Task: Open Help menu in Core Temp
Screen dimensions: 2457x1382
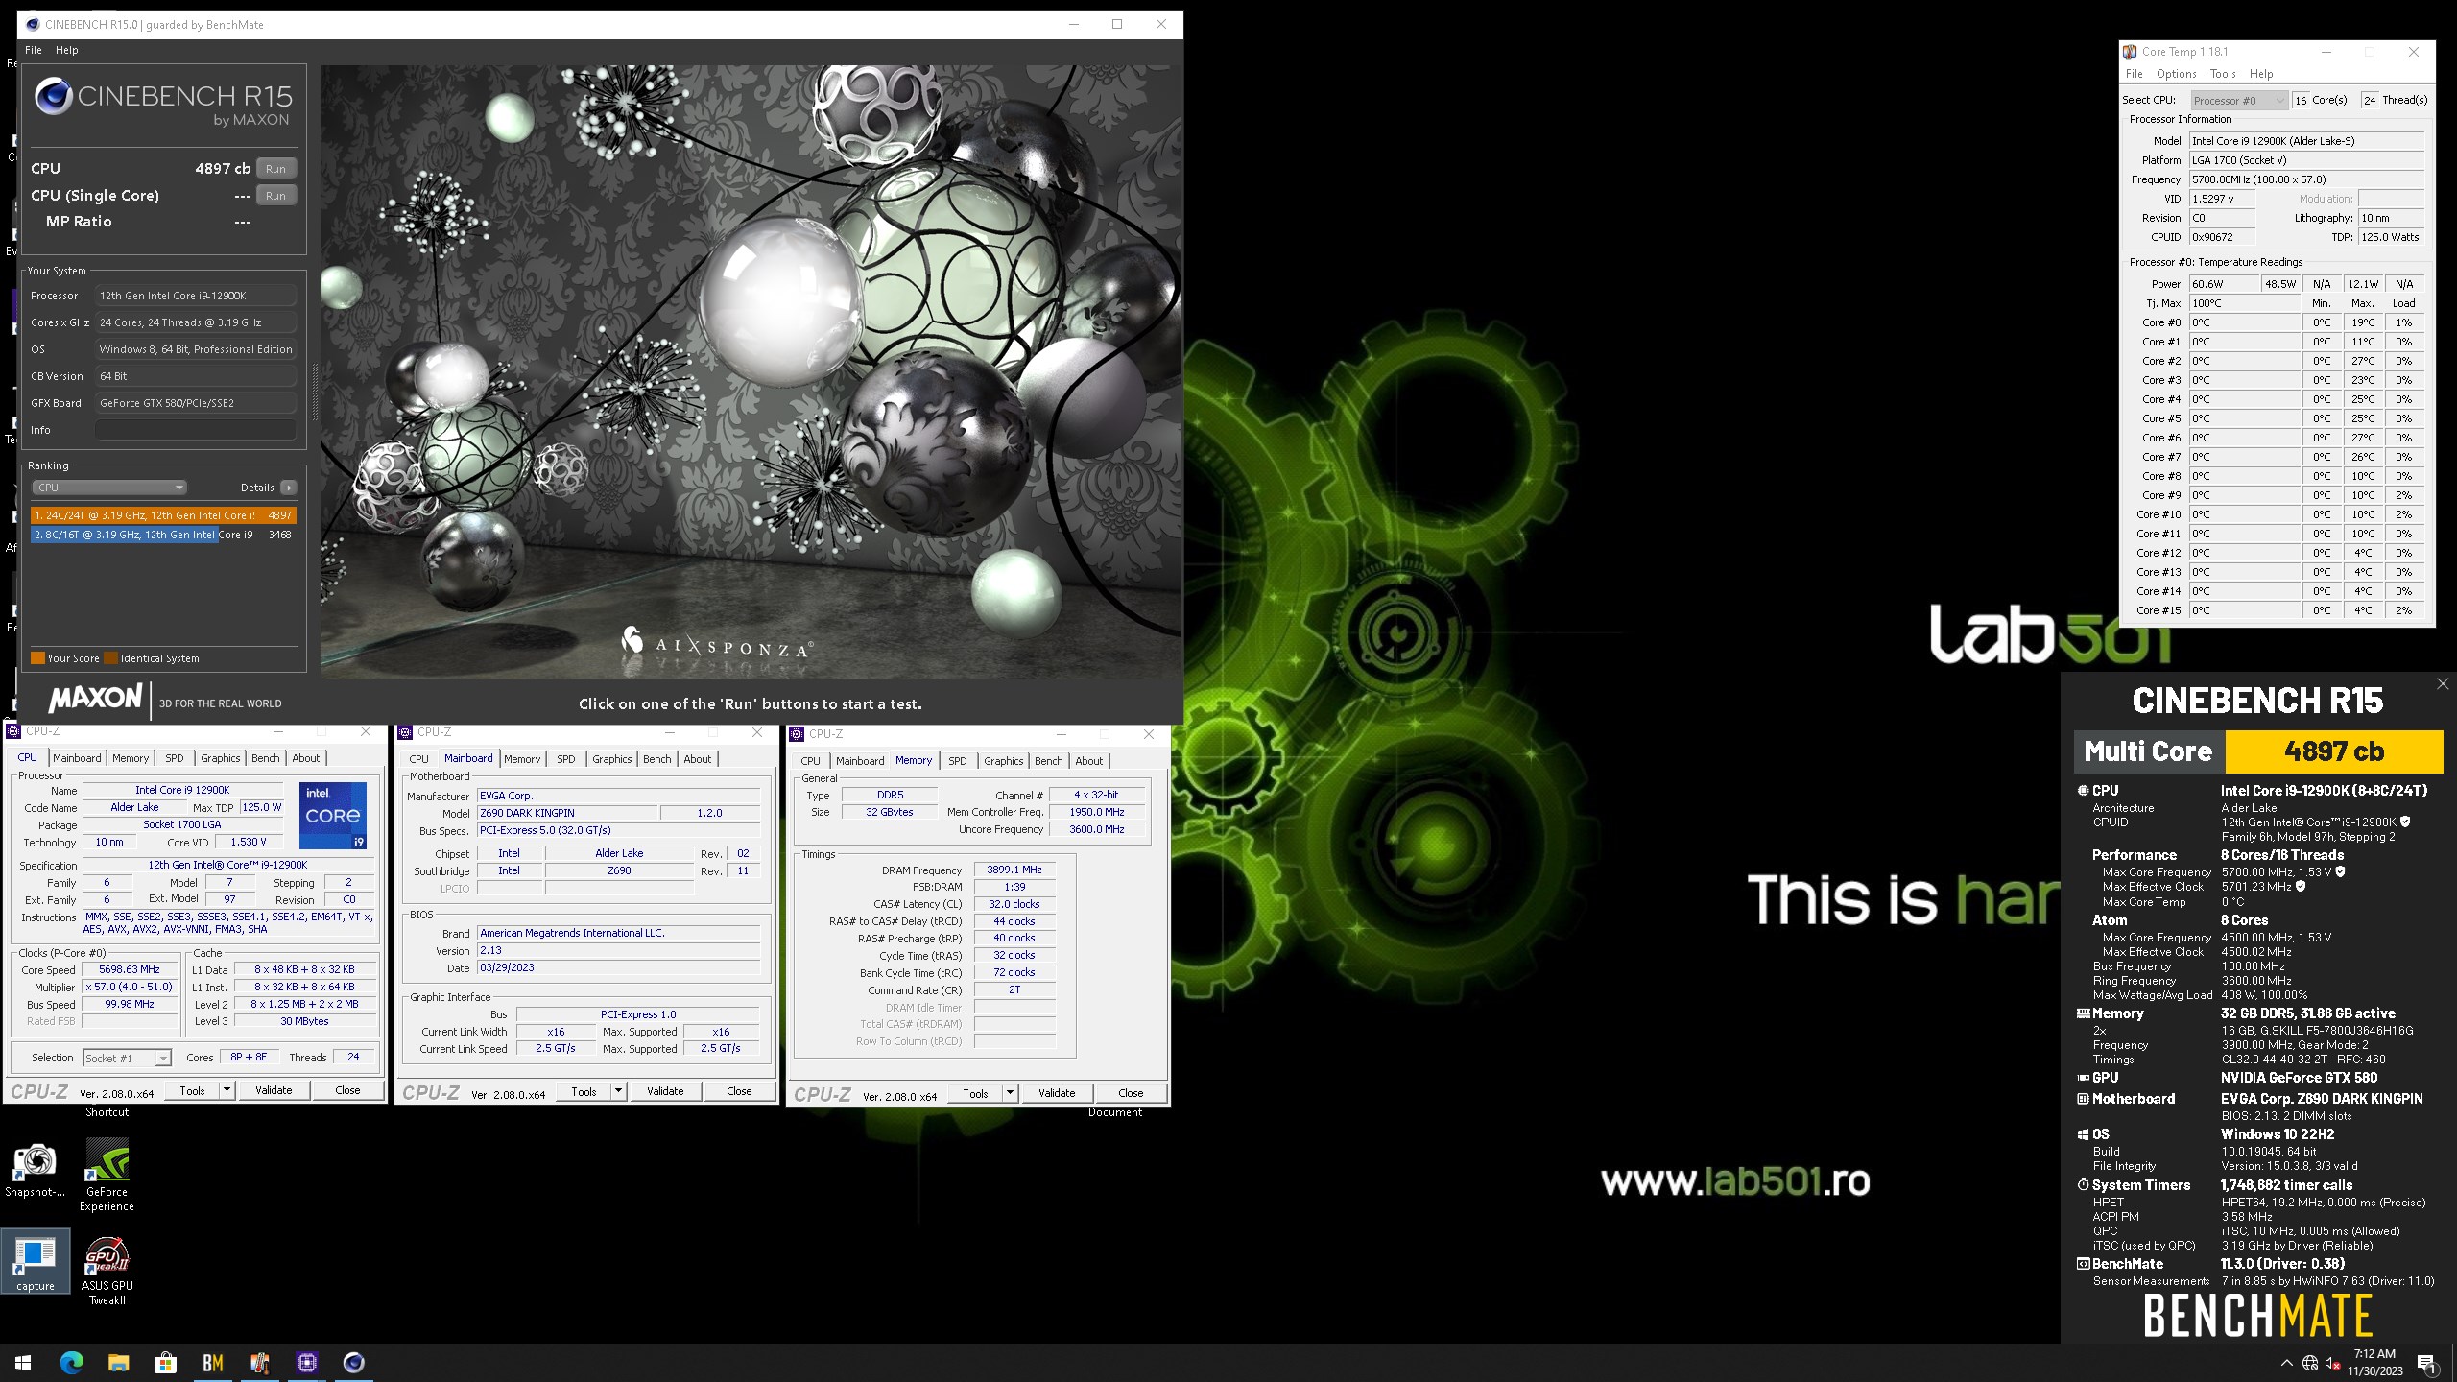Action: point(2261,74)
